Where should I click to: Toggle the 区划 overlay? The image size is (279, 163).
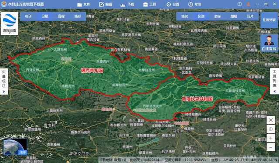201,16
